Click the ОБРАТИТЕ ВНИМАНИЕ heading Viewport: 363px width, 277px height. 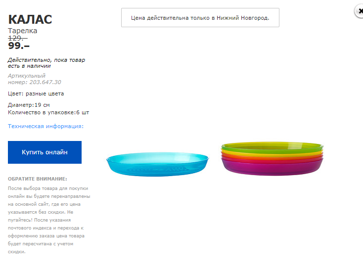(38, 179)
